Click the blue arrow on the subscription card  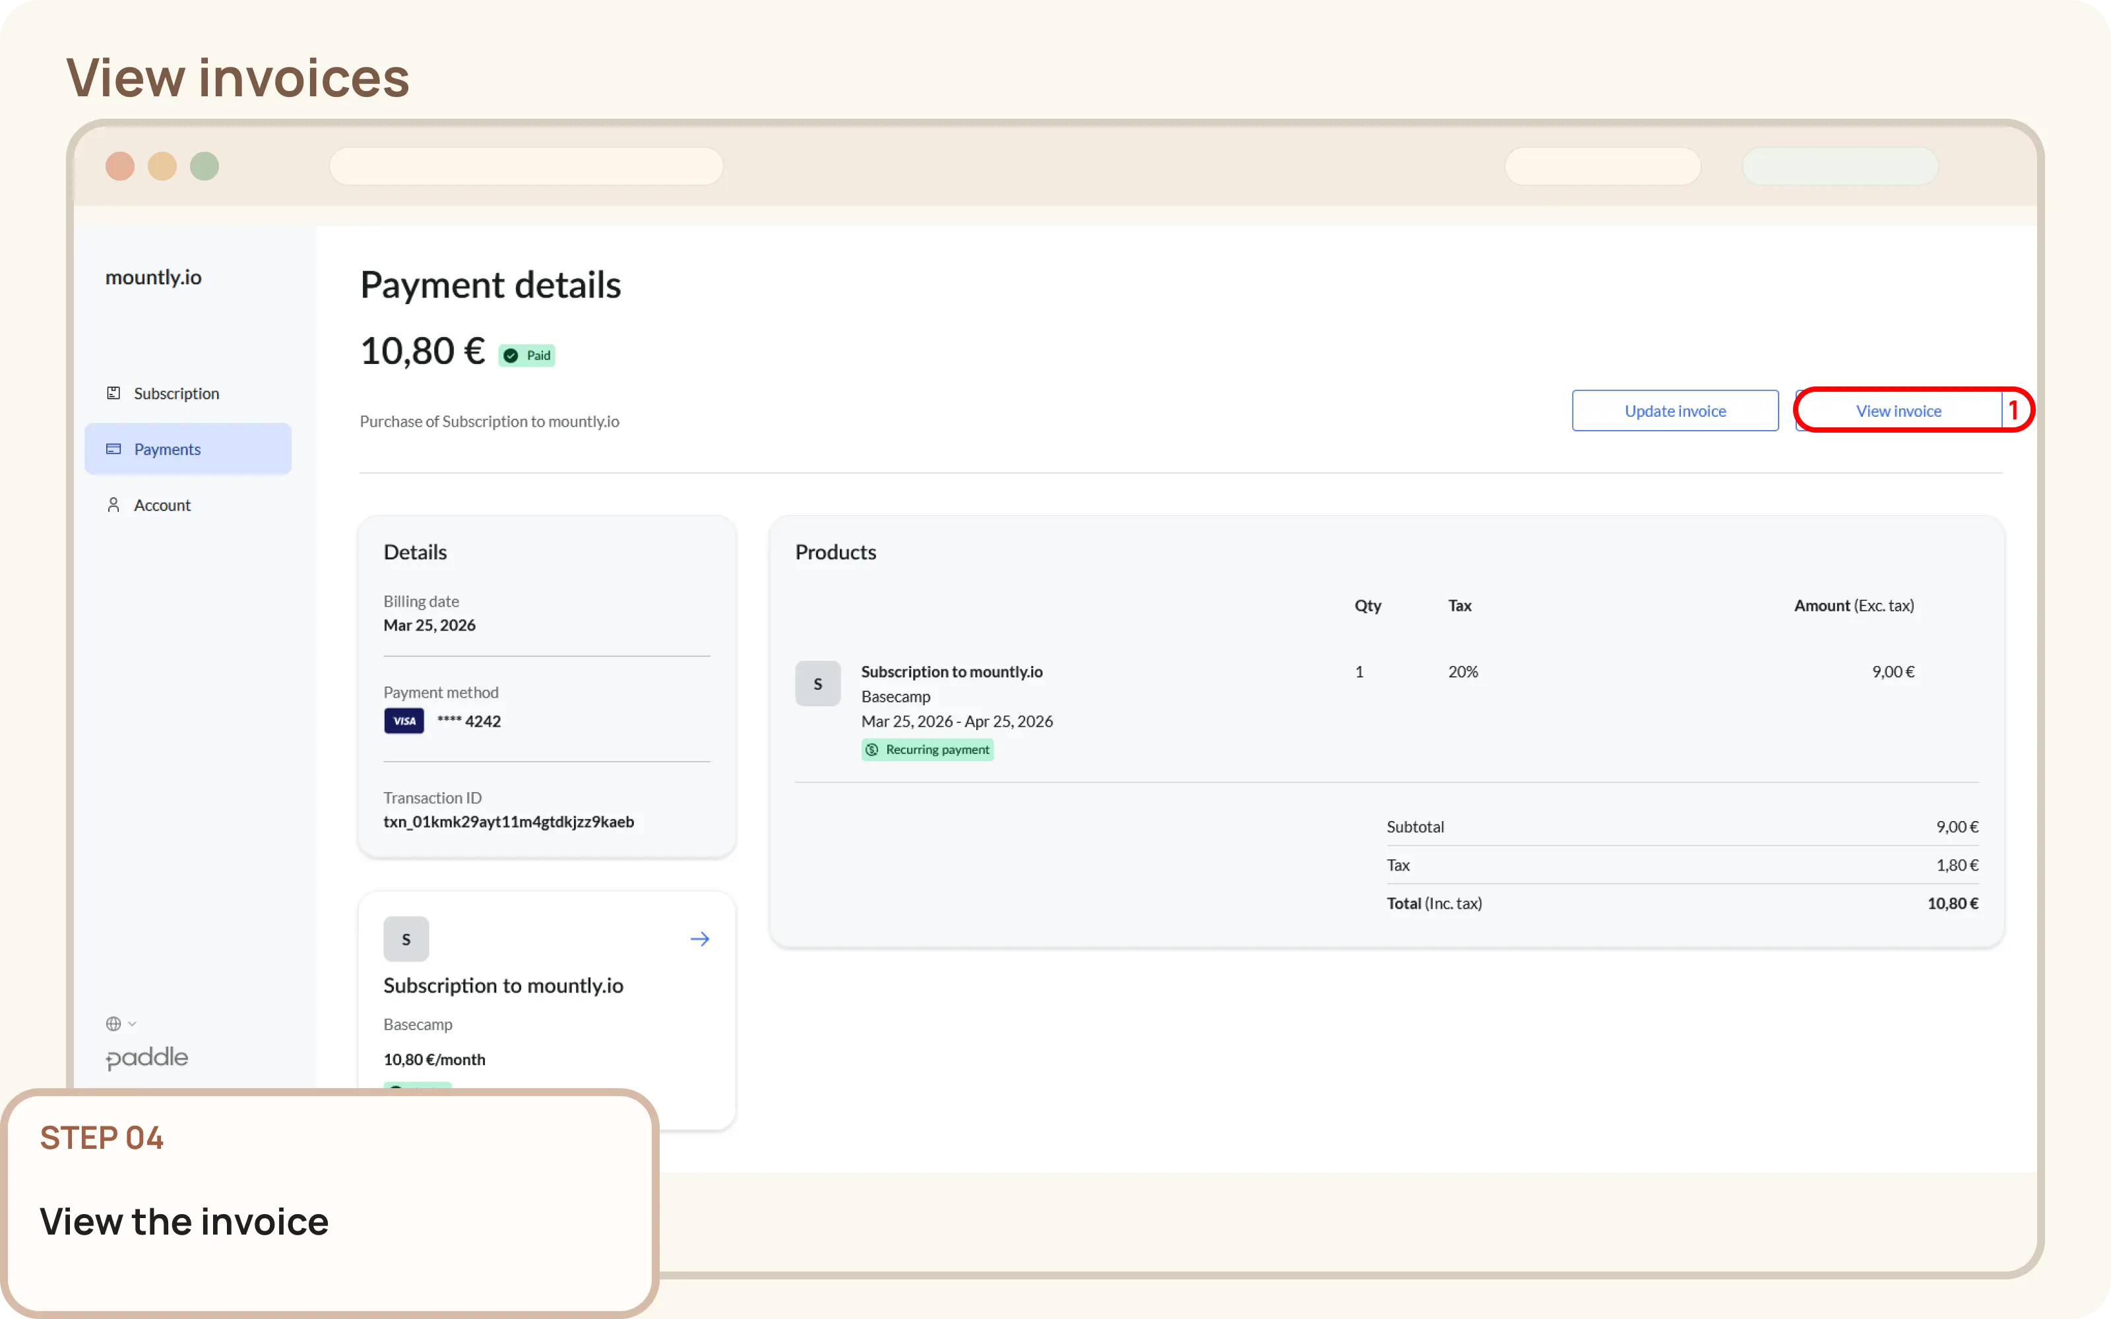coord(701,938)
